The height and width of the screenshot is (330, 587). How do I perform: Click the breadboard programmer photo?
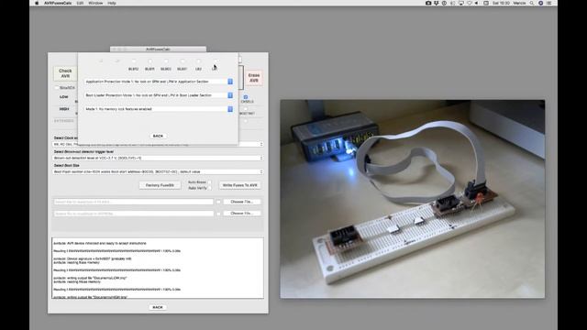pos(413,199)
